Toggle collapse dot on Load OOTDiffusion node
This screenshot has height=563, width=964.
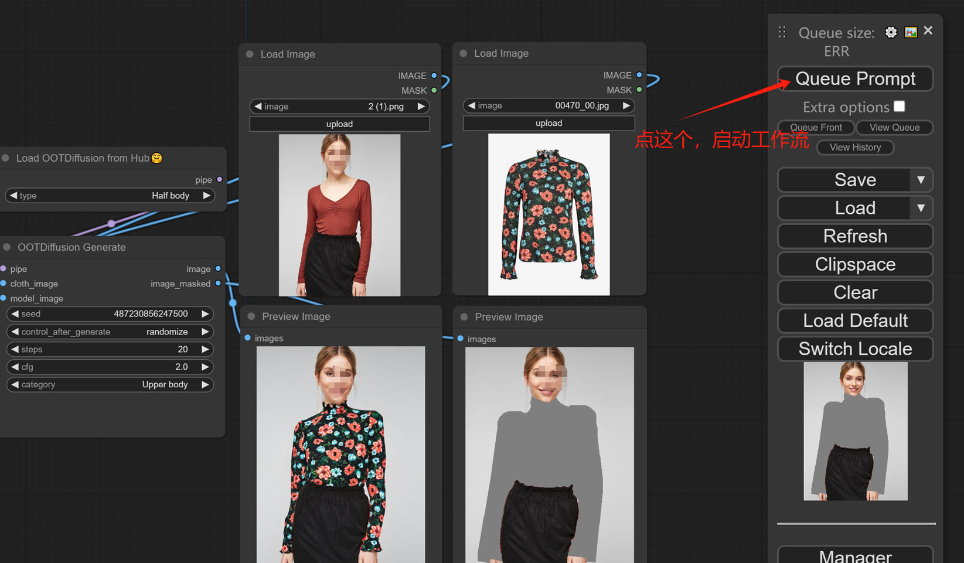[6, 158]
